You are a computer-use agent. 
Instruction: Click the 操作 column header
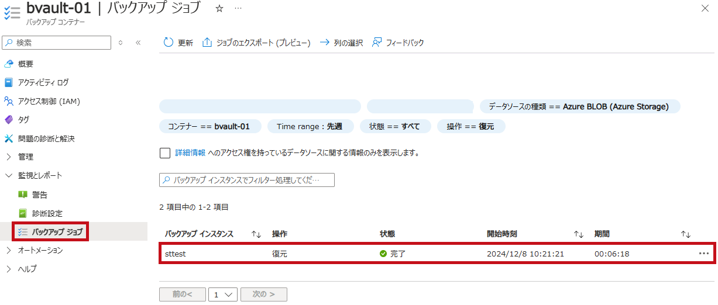(x=280, y=234)
